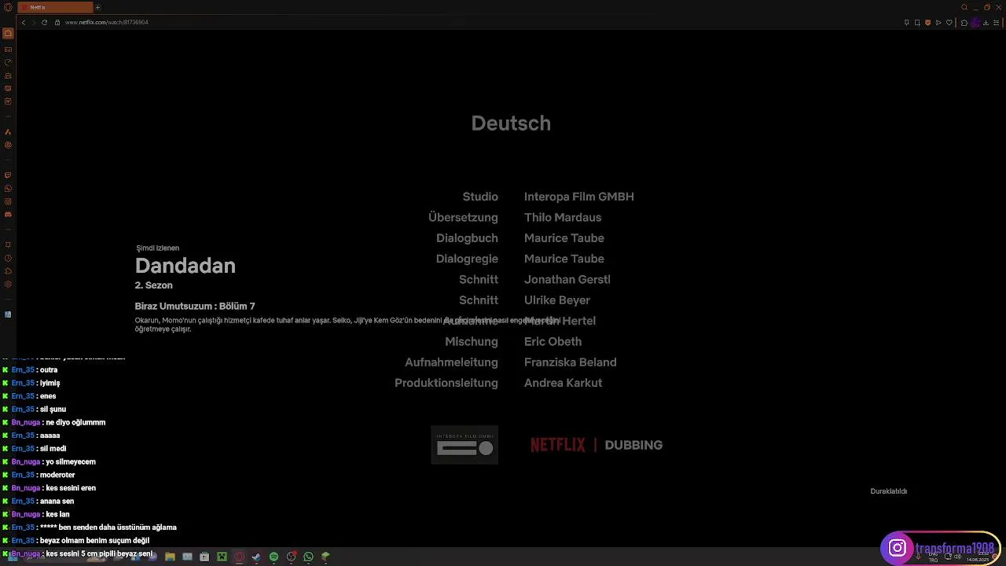Open the Instagram logo in stream overlay

[x=897, y=548]
